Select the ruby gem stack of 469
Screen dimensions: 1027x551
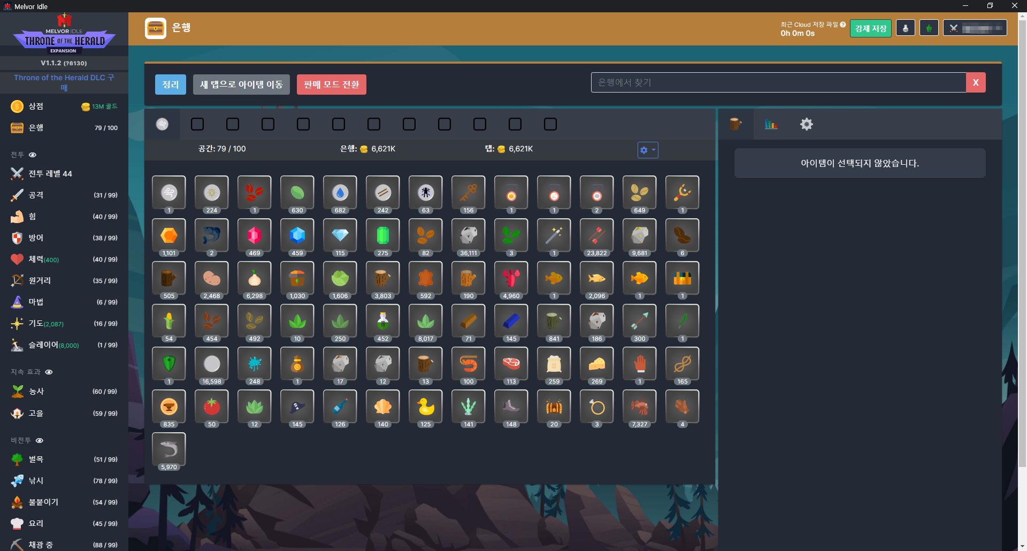pos(255,235)
